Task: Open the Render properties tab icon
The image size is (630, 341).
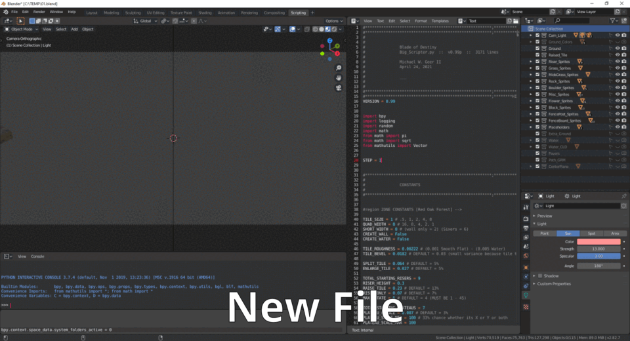Action: (x=526, y=218)
